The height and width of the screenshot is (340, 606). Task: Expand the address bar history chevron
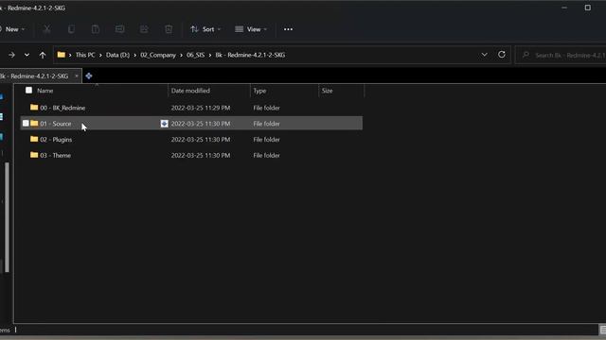pyautogui.click(x=484, y=55)
